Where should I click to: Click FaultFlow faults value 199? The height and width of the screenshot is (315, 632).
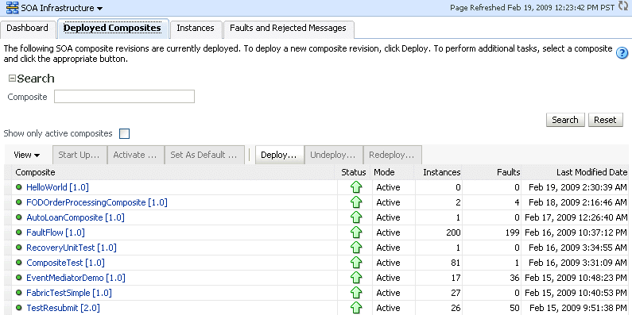point(513,232)
